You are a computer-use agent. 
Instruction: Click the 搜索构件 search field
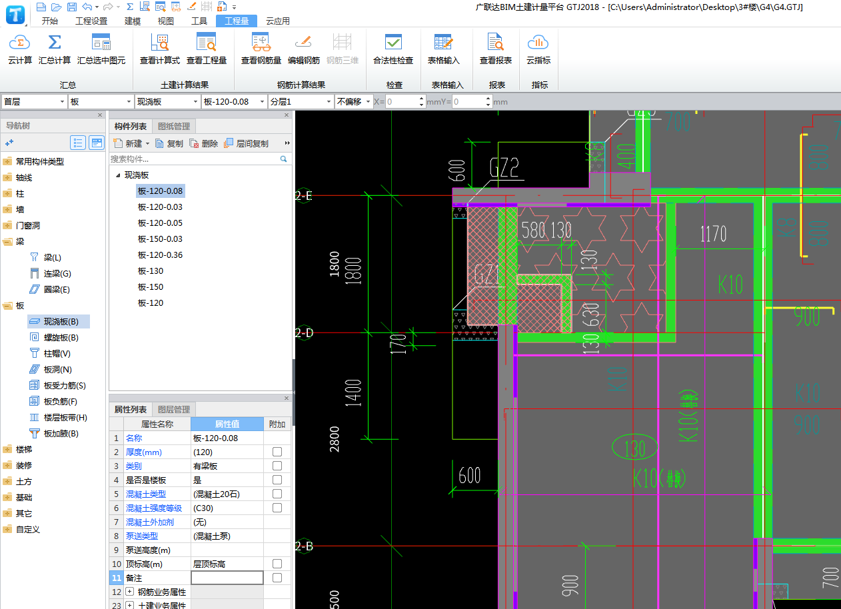199,159
